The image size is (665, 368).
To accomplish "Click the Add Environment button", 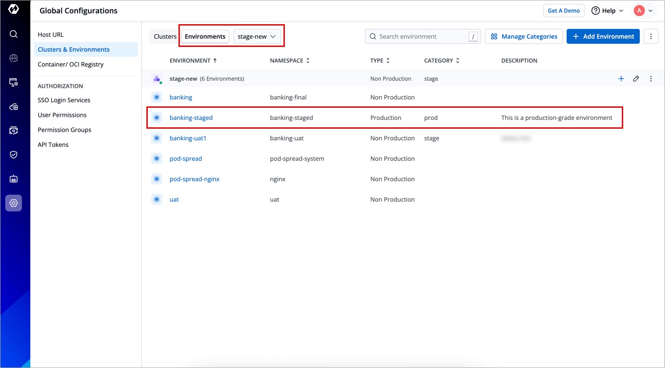I will [x=603, y=36].
